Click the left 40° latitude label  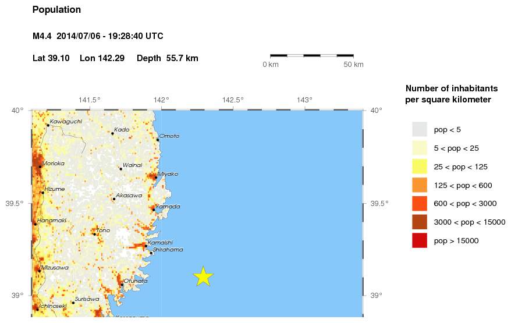click(x=17, y=111)
